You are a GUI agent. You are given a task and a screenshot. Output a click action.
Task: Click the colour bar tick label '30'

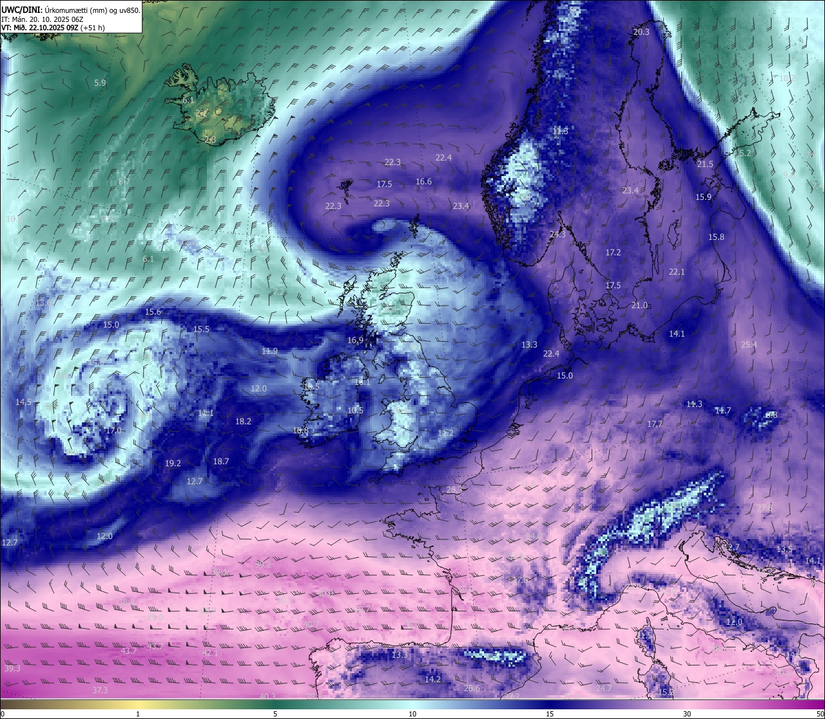(687, 714)
